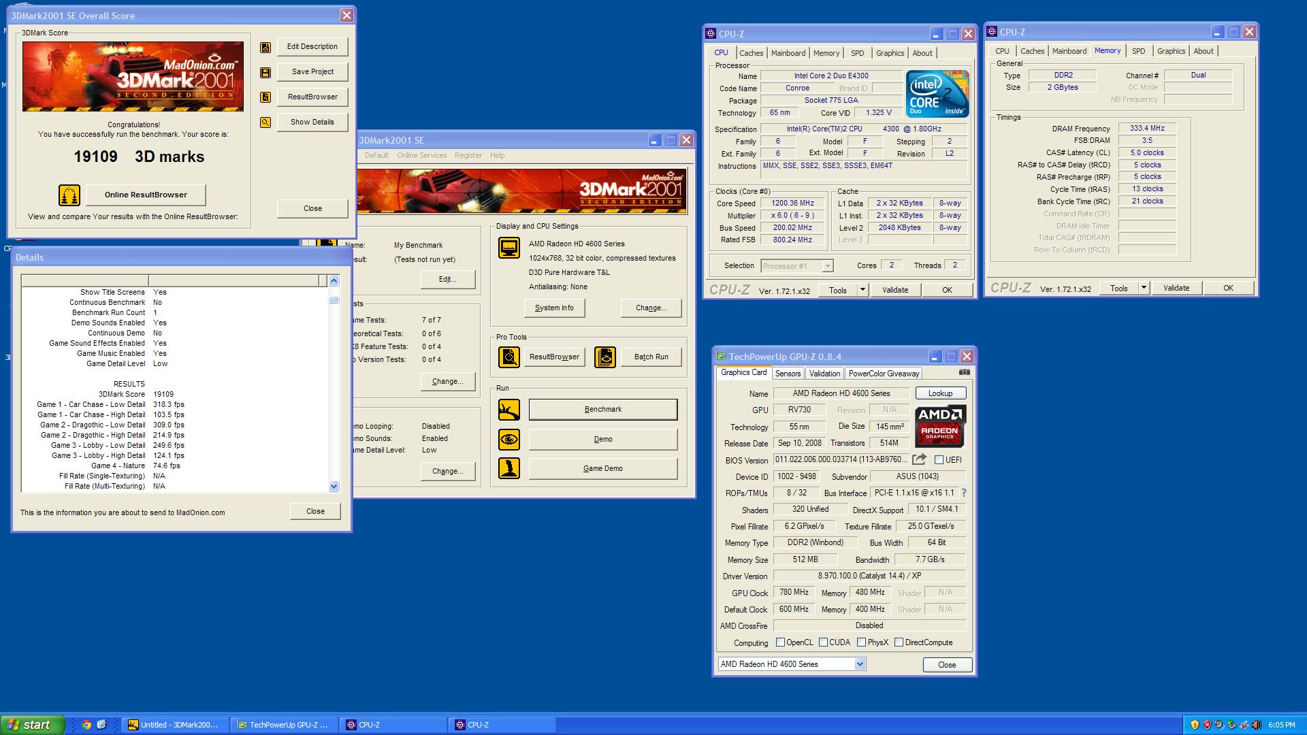This screenshot has width=1307, height=735.
Task: Click the Edit Description icon
Action: (265, 47)
